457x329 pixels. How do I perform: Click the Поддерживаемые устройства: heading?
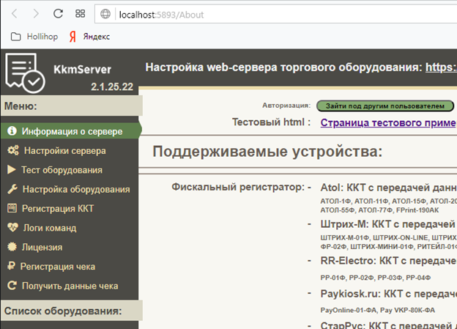pos(267,152)
